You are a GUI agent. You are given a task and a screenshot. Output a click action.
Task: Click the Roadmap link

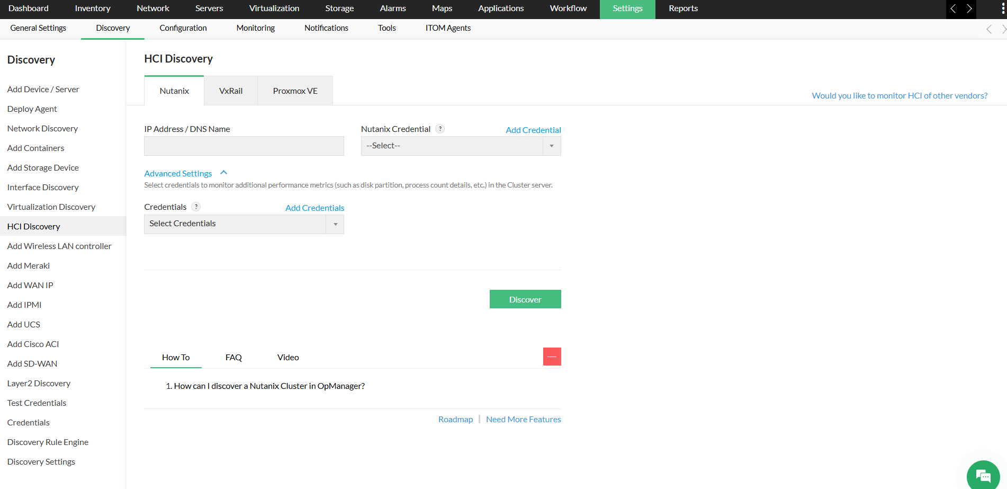(455, 419)
